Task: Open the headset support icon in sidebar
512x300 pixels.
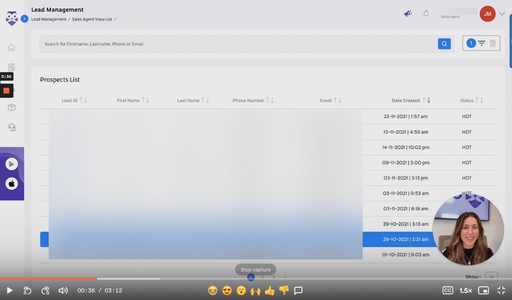Action: click(x=12, y=127)
